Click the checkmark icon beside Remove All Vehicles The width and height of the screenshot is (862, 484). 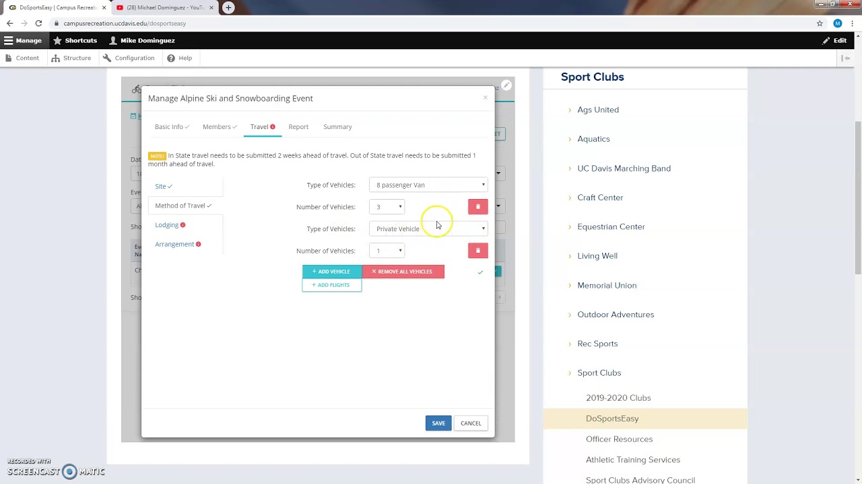click(x=480, y=272)
